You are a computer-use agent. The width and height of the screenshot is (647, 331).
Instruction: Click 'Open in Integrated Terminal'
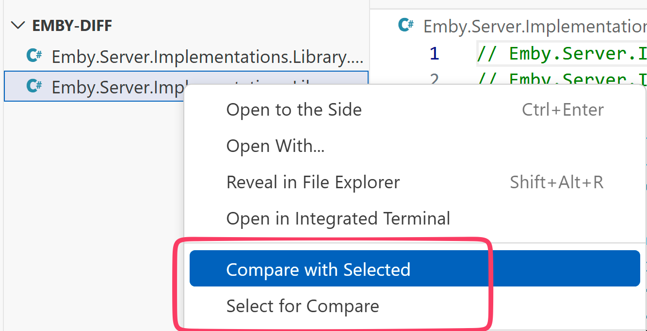pyautogui.click(x=338, y=218)
